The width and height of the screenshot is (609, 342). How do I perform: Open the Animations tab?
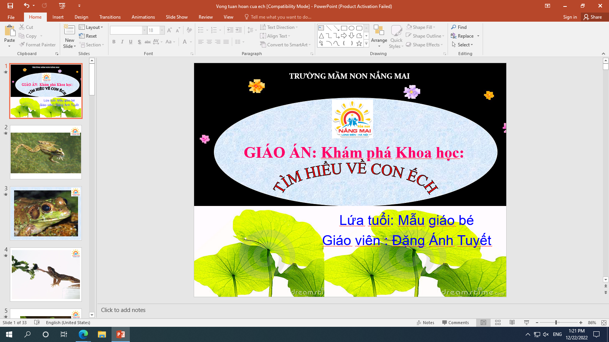pyautogui.click(x=143, y=17)
